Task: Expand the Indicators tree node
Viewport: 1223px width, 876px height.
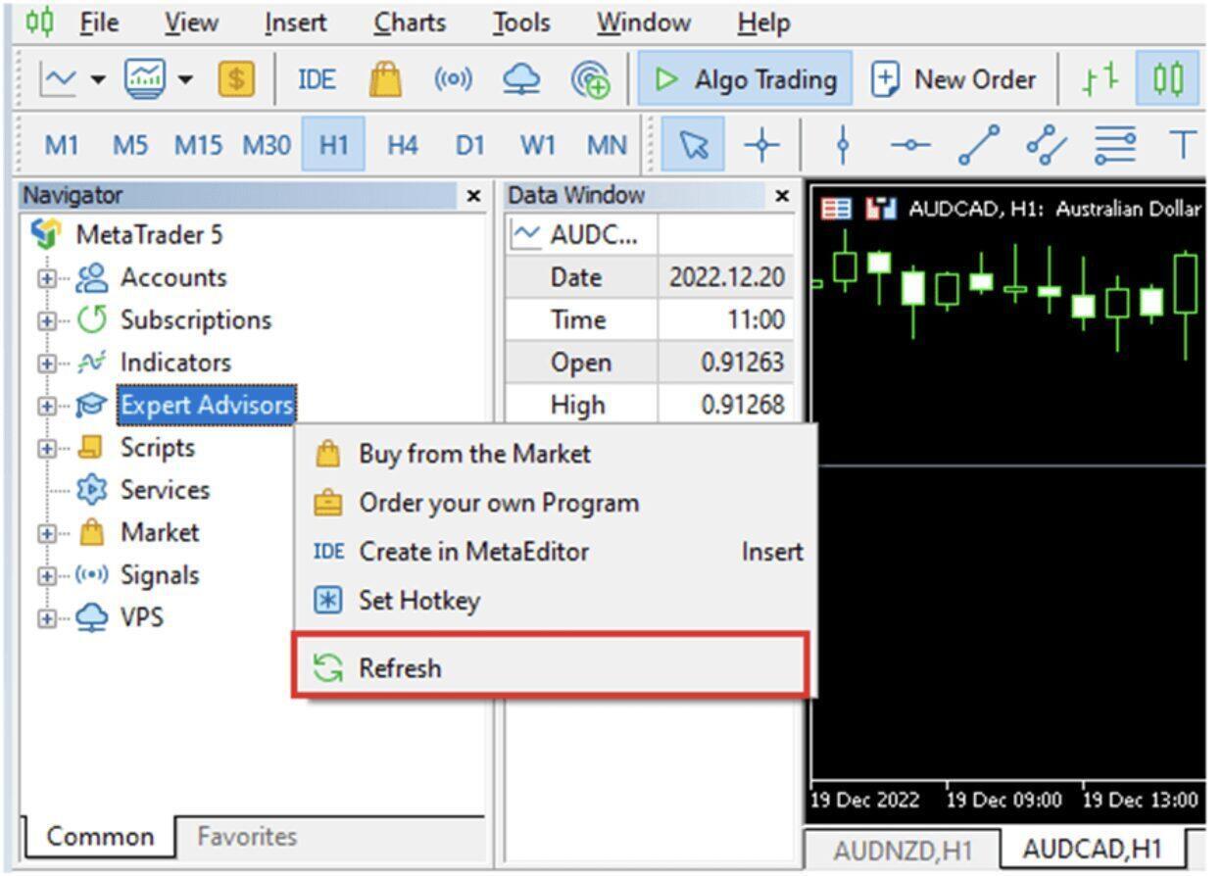Action: [x=46, y=364]
